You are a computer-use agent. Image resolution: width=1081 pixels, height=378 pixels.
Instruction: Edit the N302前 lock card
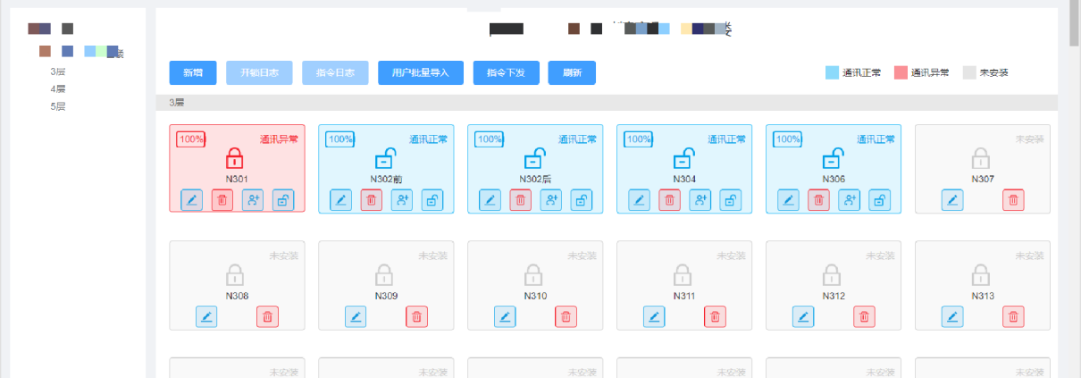[x=340, y=200]
